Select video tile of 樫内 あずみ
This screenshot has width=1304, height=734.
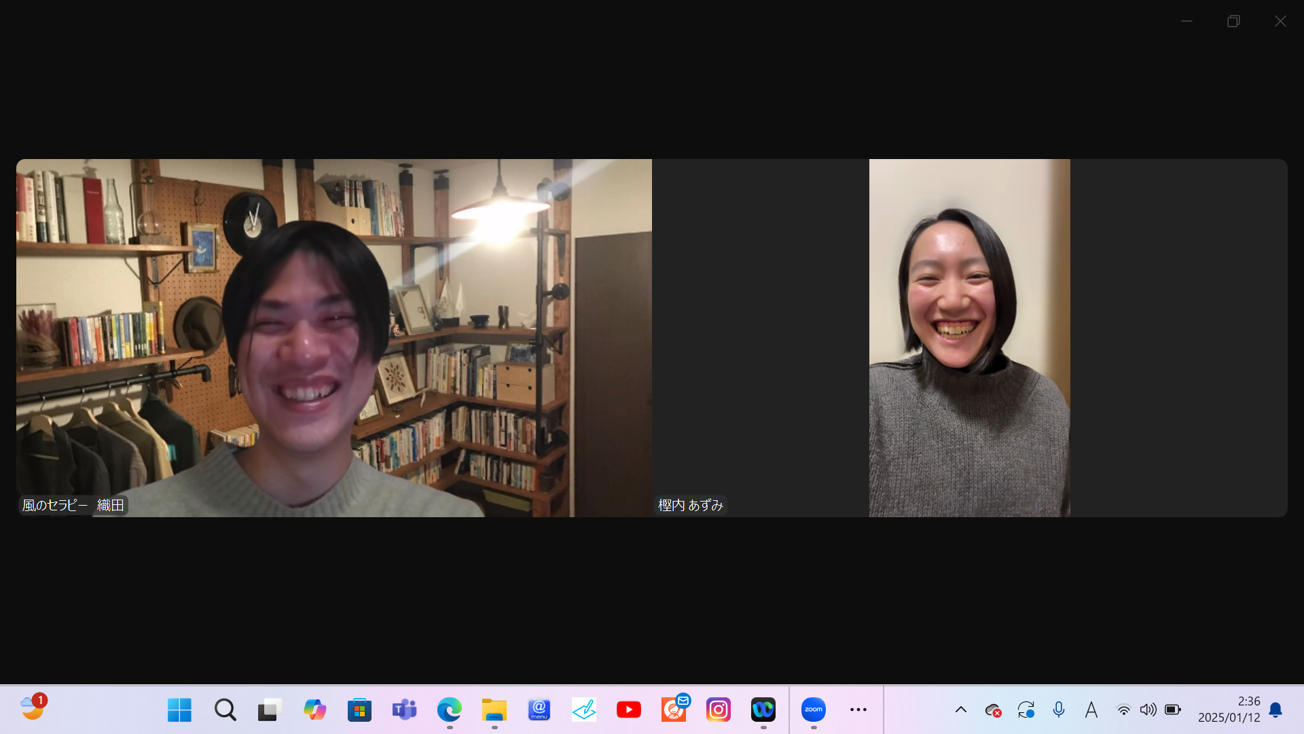point(969,338)
